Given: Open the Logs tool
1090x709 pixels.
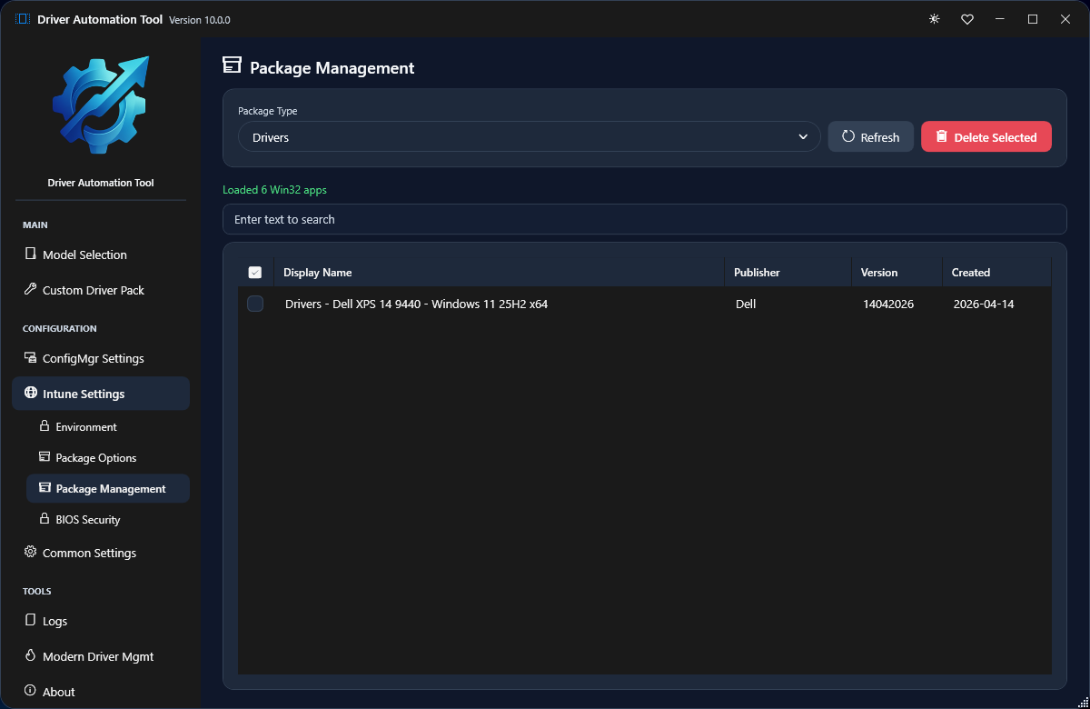Looking at the screenshot, I should click(101, 621).
